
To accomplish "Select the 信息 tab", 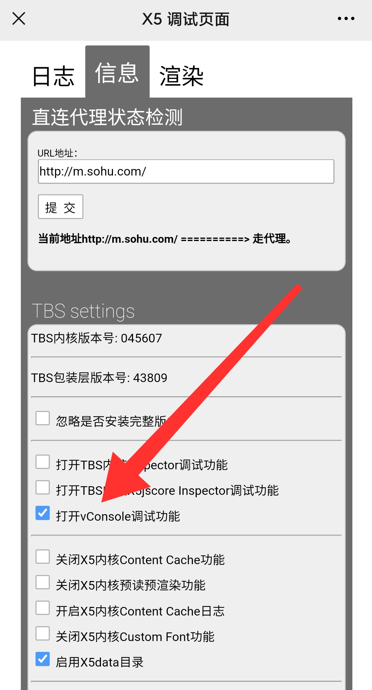I will (x=117, y=72).
